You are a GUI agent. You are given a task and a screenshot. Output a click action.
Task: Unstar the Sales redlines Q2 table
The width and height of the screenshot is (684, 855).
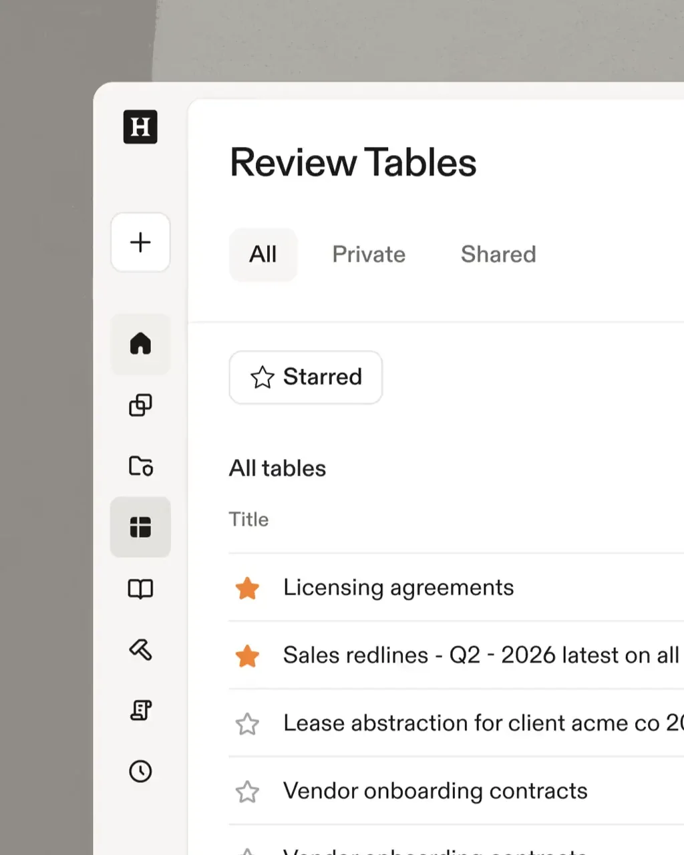pos(247,656)
